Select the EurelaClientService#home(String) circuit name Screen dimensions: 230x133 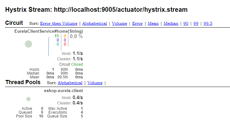pyautogui.click(x=49, y=31)
